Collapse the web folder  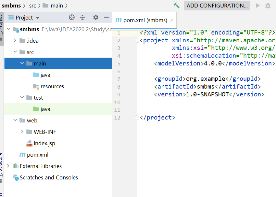[x=15, y=120]
